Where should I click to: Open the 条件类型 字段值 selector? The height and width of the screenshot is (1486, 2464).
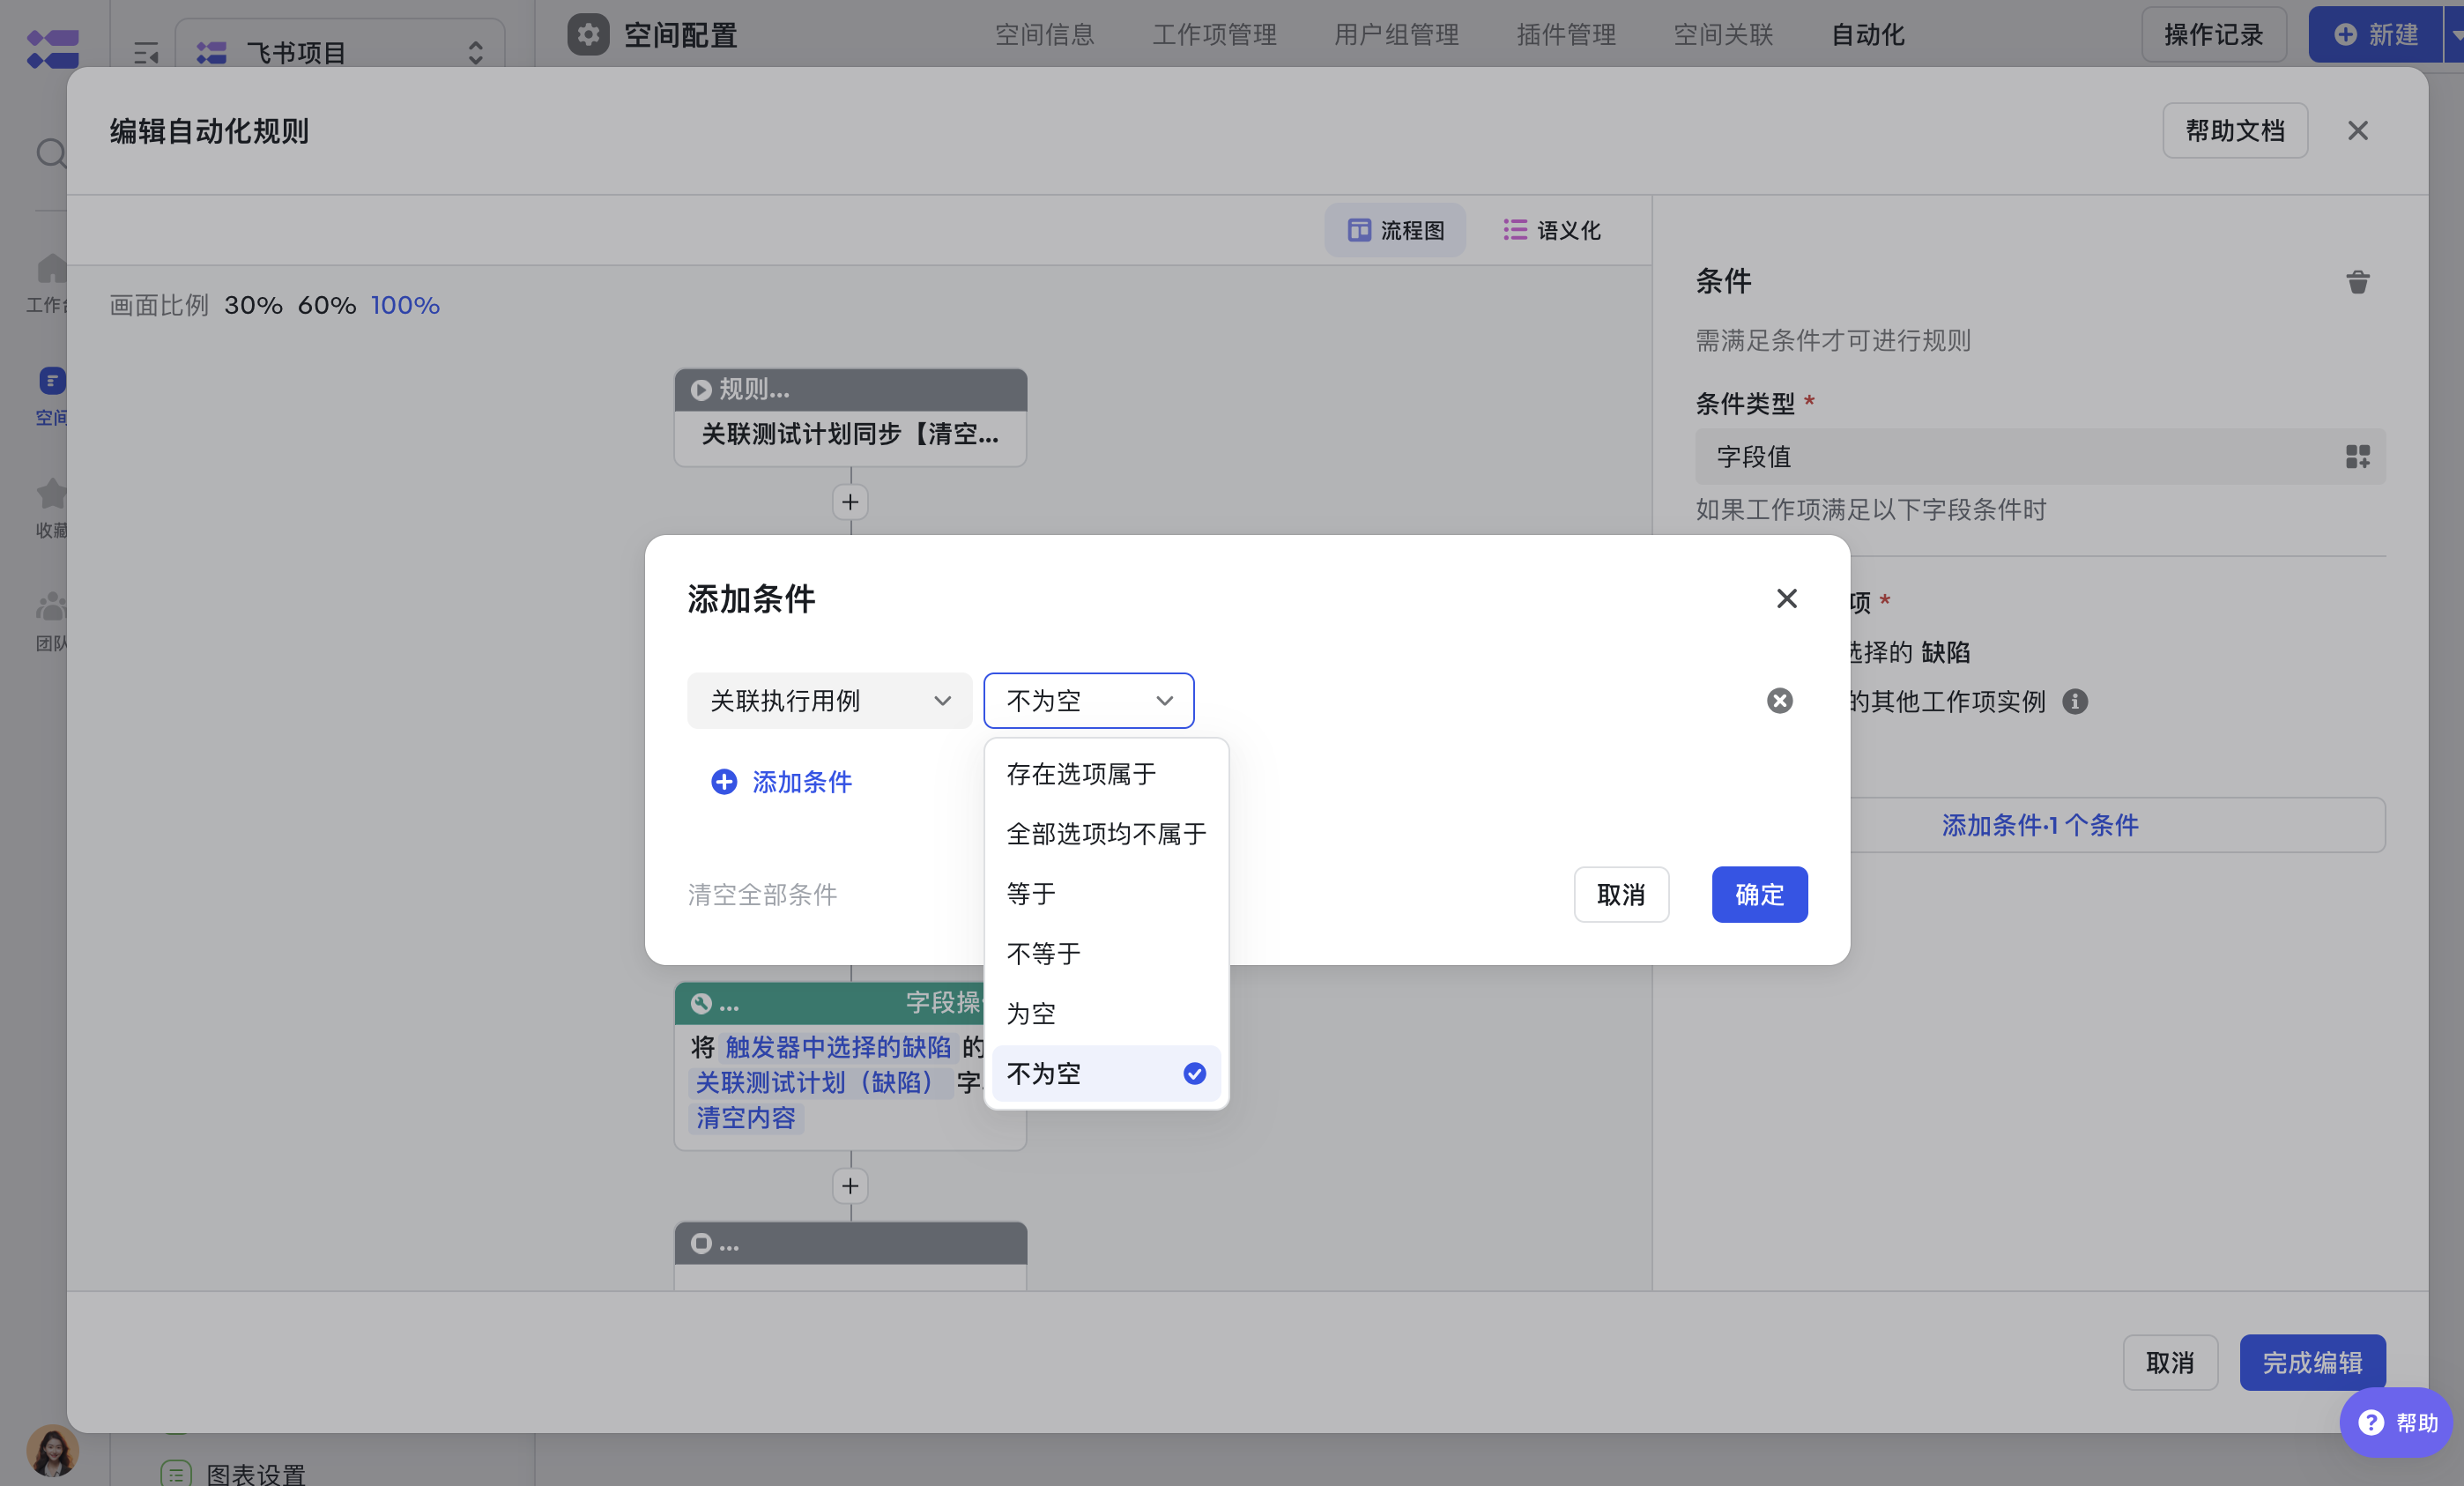pyautogui.click(x=2040, y=457)
